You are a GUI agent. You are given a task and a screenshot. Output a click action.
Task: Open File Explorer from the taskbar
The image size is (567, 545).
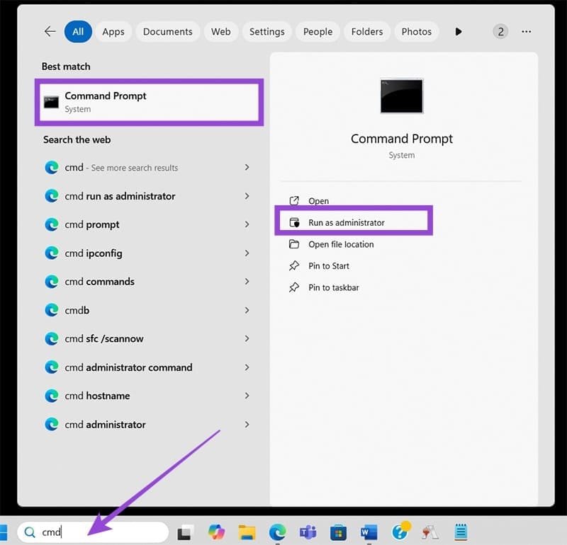(x=247, y=532)
